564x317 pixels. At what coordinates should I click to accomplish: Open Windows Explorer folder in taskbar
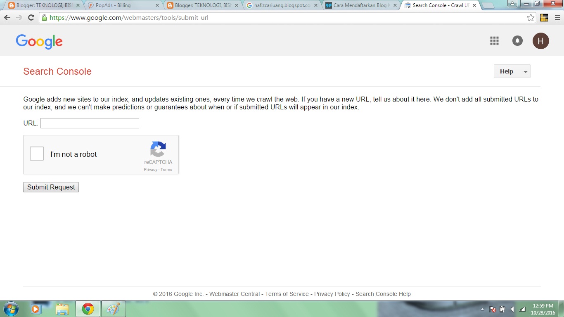pos(62,309)
